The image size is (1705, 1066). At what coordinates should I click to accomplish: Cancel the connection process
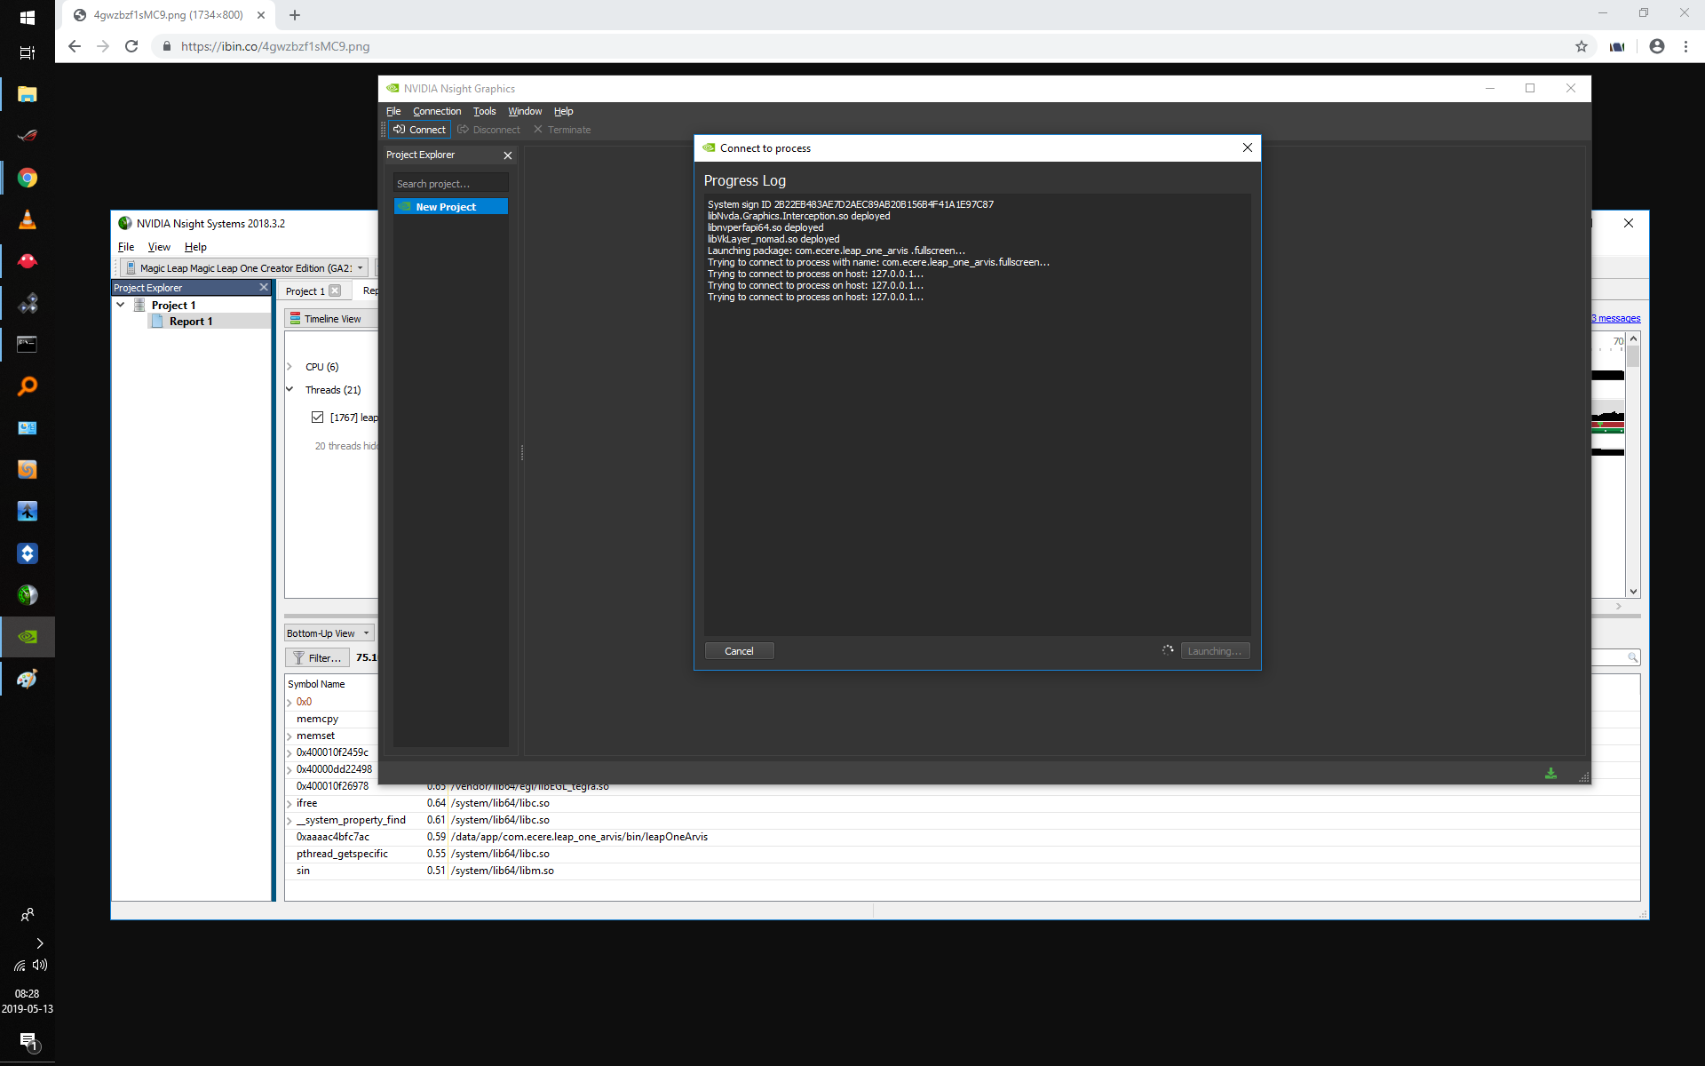point(739,651)
